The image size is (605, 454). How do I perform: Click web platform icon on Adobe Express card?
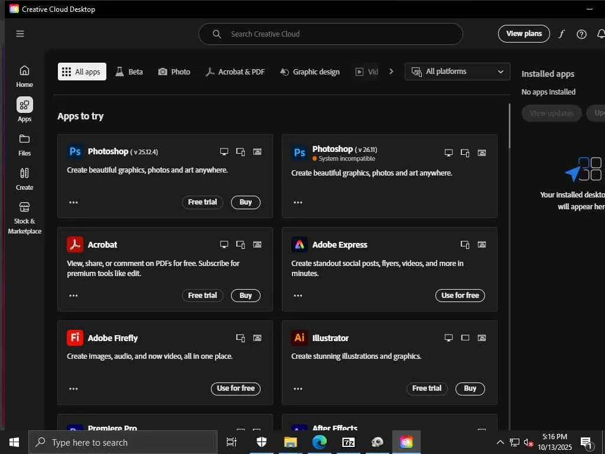coord(482,244)
